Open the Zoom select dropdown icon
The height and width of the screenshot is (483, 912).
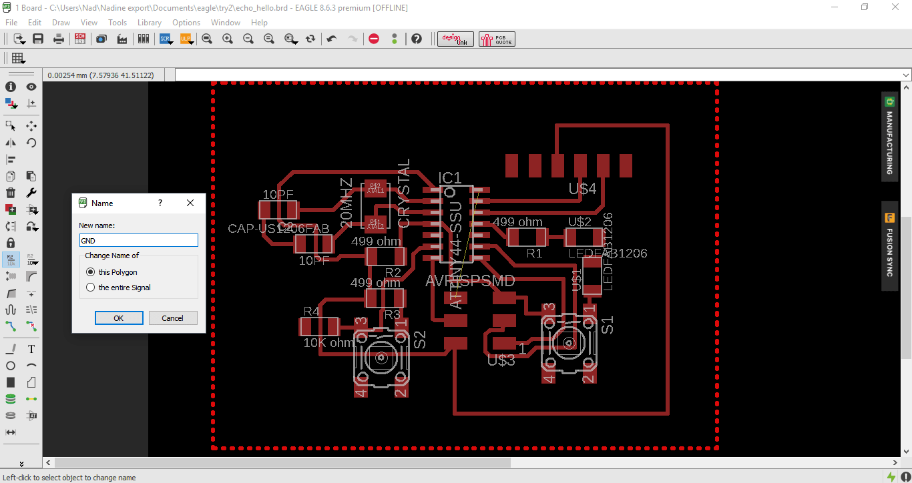290,39
